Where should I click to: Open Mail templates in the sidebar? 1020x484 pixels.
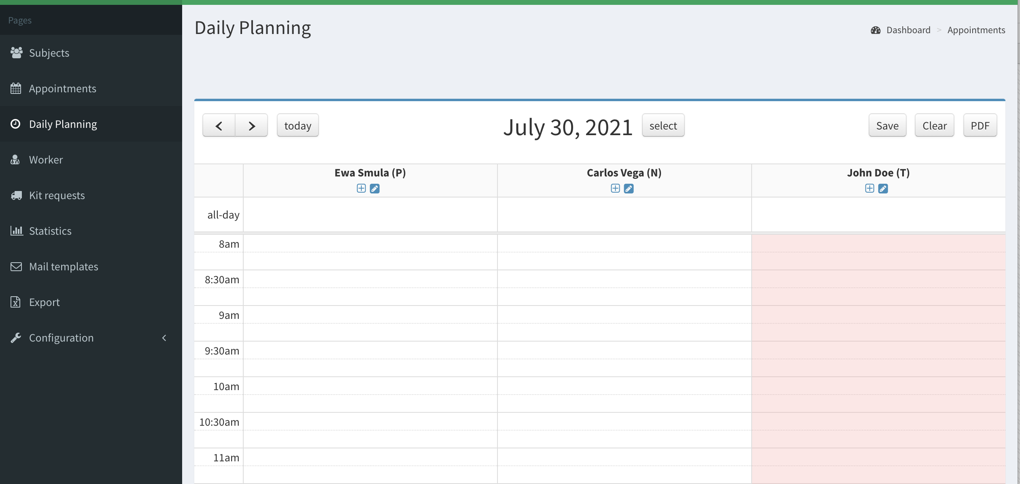[64, 266]
